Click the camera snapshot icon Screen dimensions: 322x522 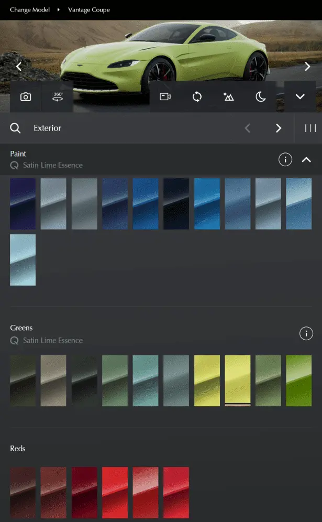(x=26, y=97)
